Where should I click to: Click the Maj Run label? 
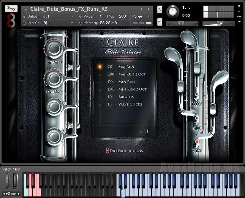click(x=126, y=67)
